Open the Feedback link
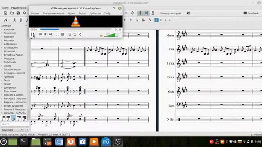 tap(251, 13)
